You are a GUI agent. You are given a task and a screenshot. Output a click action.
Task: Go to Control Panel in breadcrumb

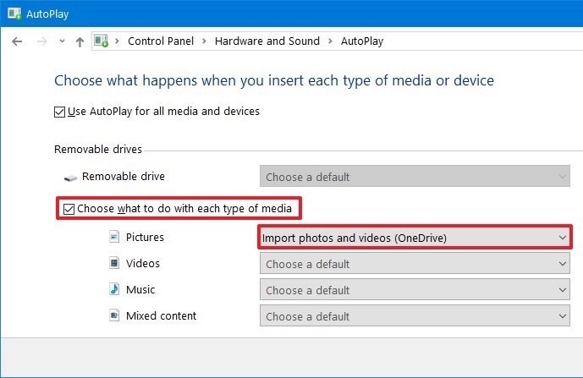click(160, 41)
